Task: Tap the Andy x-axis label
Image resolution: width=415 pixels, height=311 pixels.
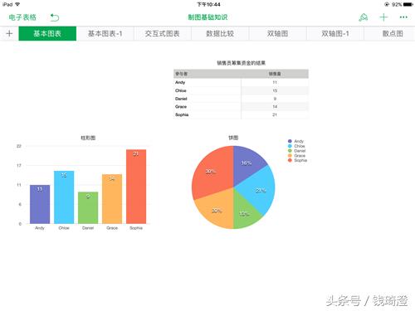Action: point(40,228)
